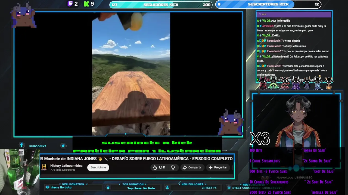Click the New Donation coin icon
The image size is (348, 195).
point(47,187)
